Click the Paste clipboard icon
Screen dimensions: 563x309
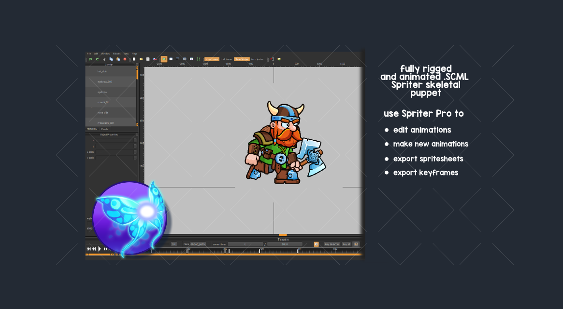(x=118, y=59)
